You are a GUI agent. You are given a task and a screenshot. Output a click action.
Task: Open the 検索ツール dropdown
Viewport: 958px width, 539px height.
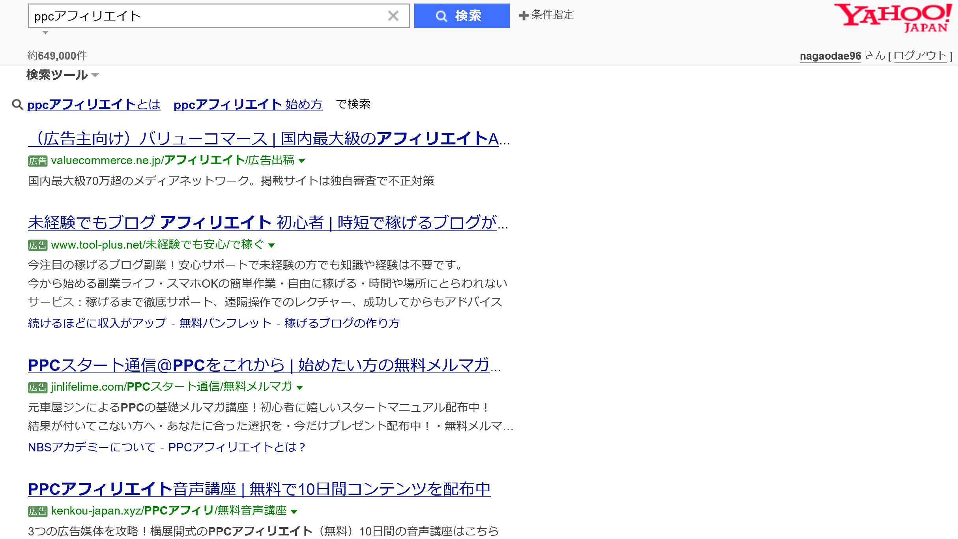[x=62, y=75]
